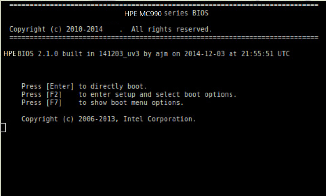Screen dimensions: 326x196
Task: Click the terminal cursor block
Action: pos(3,127)
